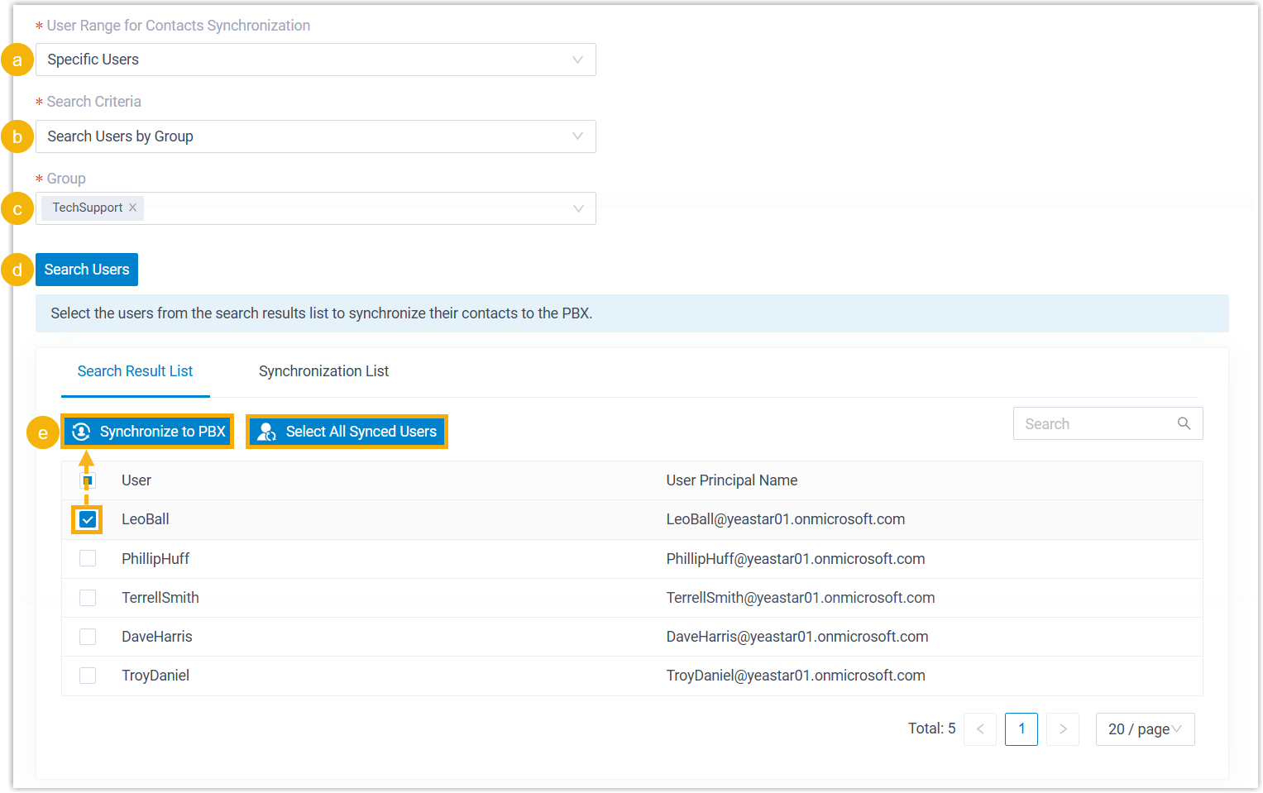This screenshot has width=1263, height=793.
Task: Check the PhillipHuff user checkbox
Action: (88, 559)
